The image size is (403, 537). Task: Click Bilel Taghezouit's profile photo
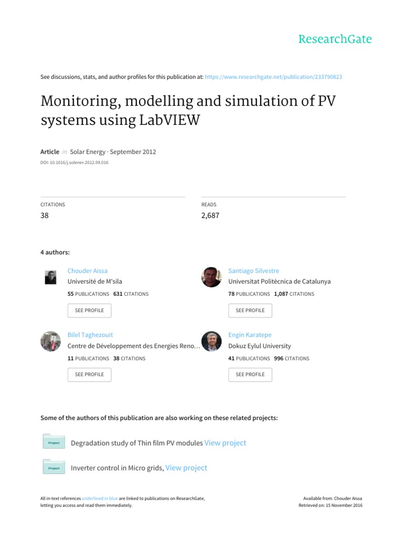click(50, 341)
